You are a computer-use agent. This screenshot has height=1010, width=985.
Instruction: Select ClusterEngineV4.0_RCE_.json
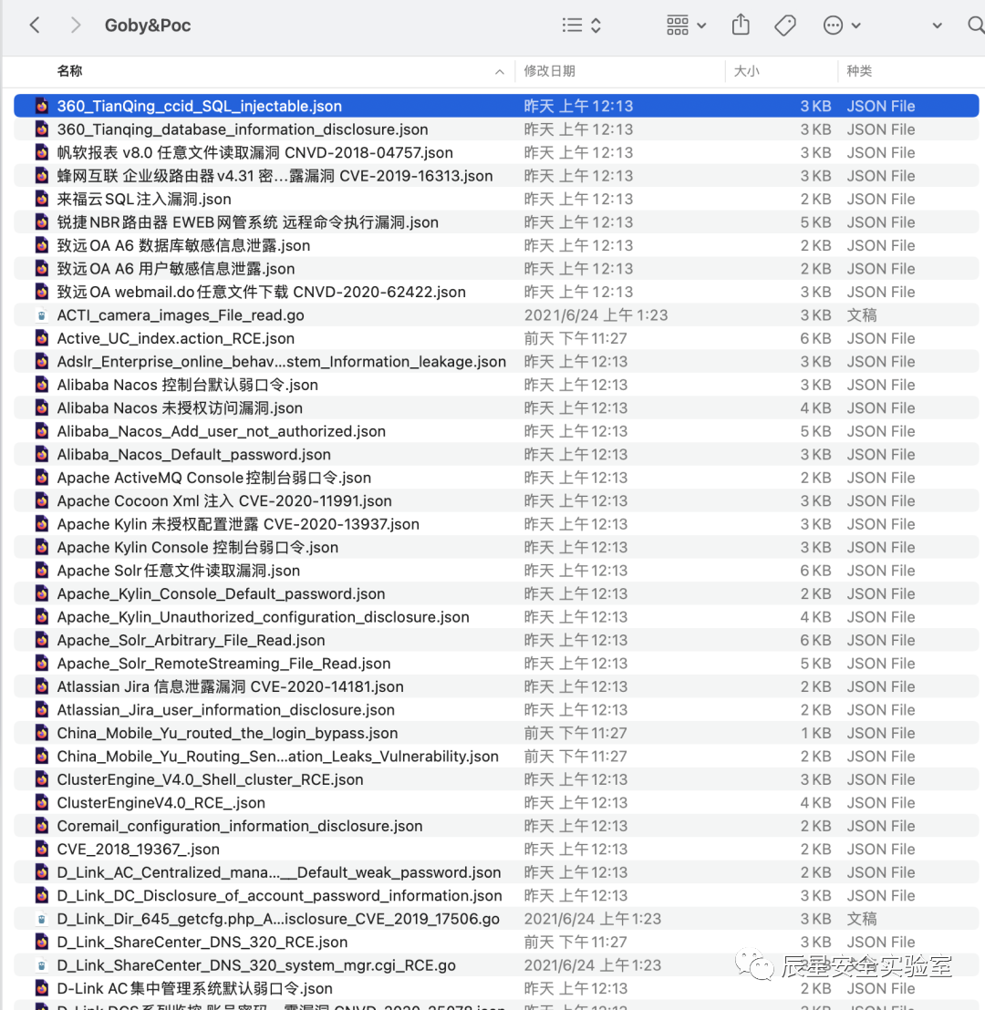[496, 802]
